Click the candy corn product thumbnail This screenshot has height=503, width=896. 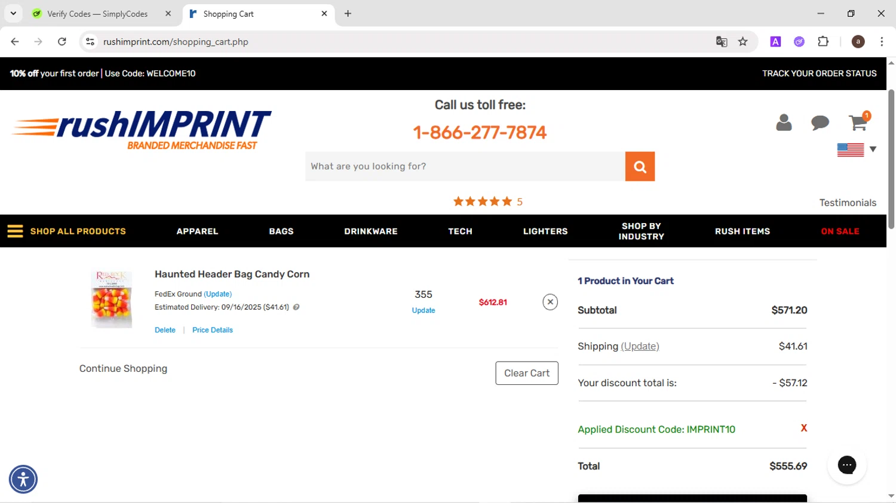(x=111, y=298)
